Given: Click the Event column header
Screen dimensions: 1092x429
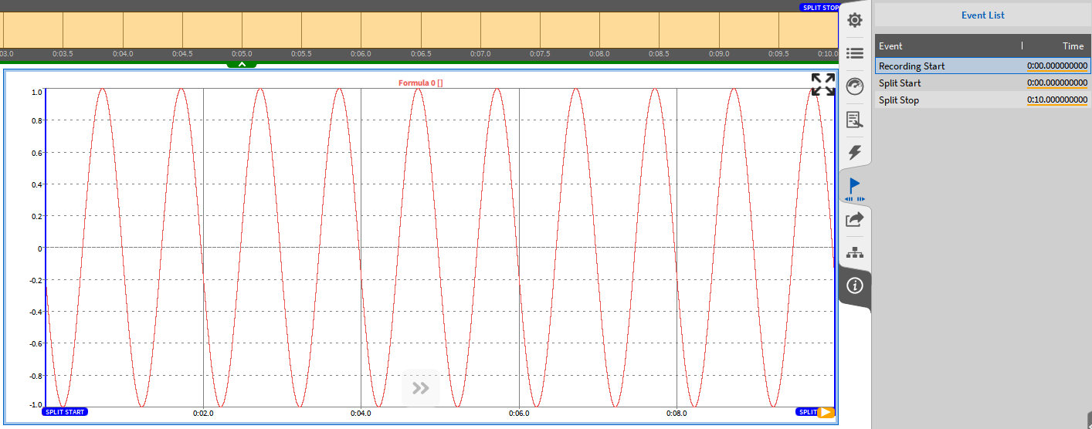Looking at the screenshot, I should (x=890, y=46).
